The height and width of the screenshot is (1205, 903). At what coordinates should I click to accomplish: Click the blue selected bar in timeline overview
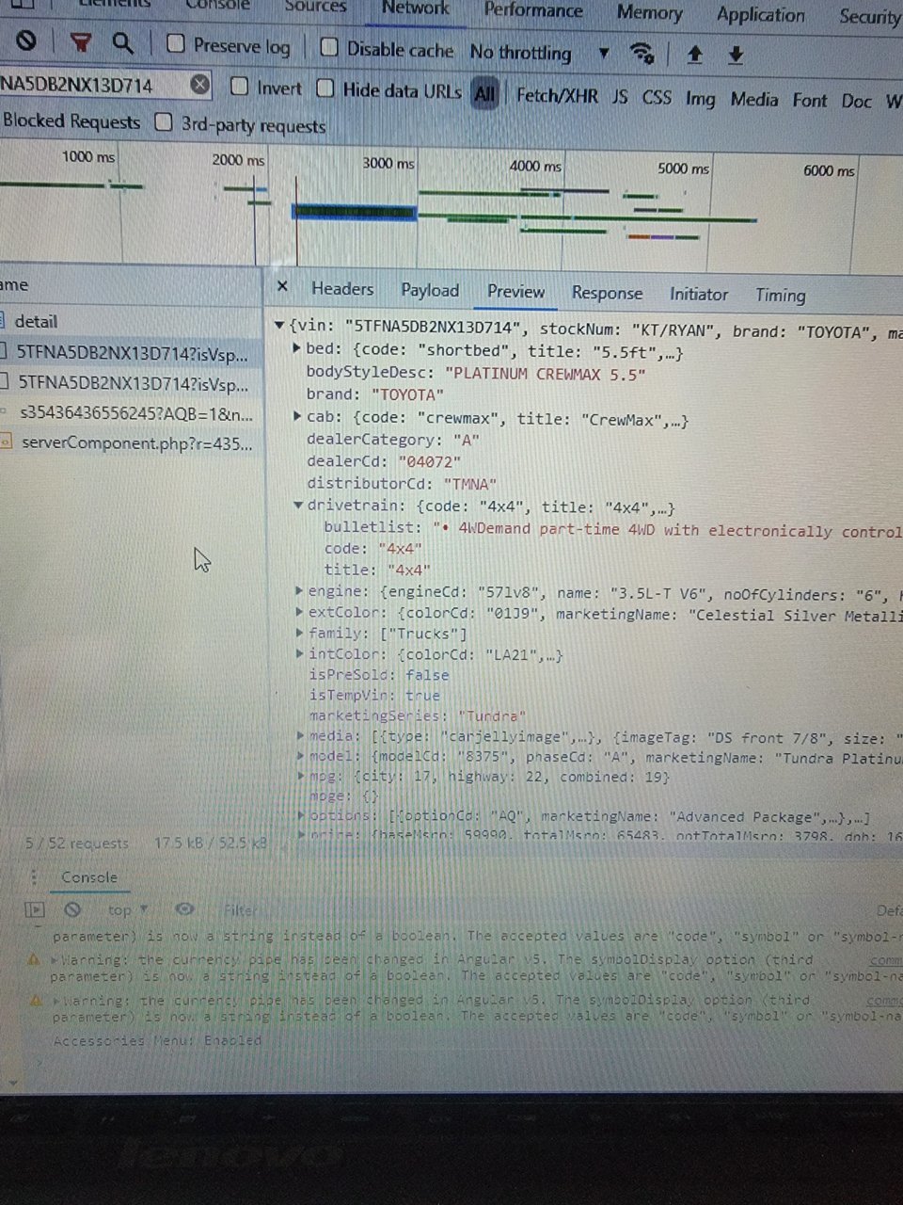(355, 213)
